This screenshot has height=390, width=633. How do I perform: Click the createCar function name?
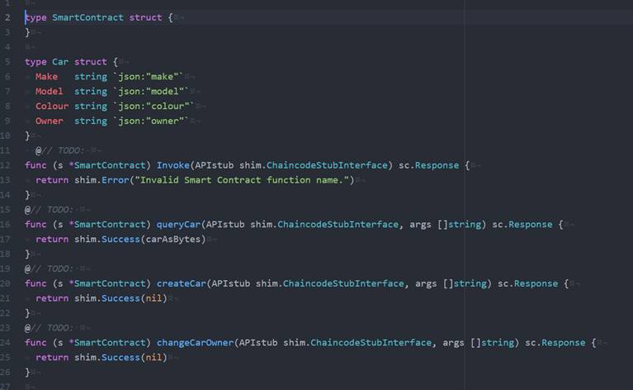tap(181, 283)
